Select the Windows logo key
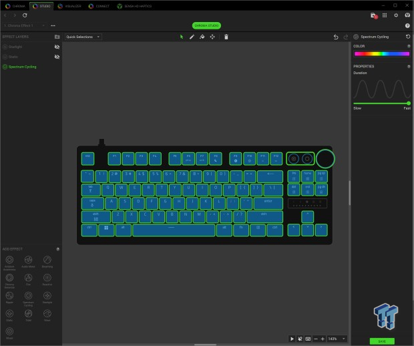 click(106, 230)
